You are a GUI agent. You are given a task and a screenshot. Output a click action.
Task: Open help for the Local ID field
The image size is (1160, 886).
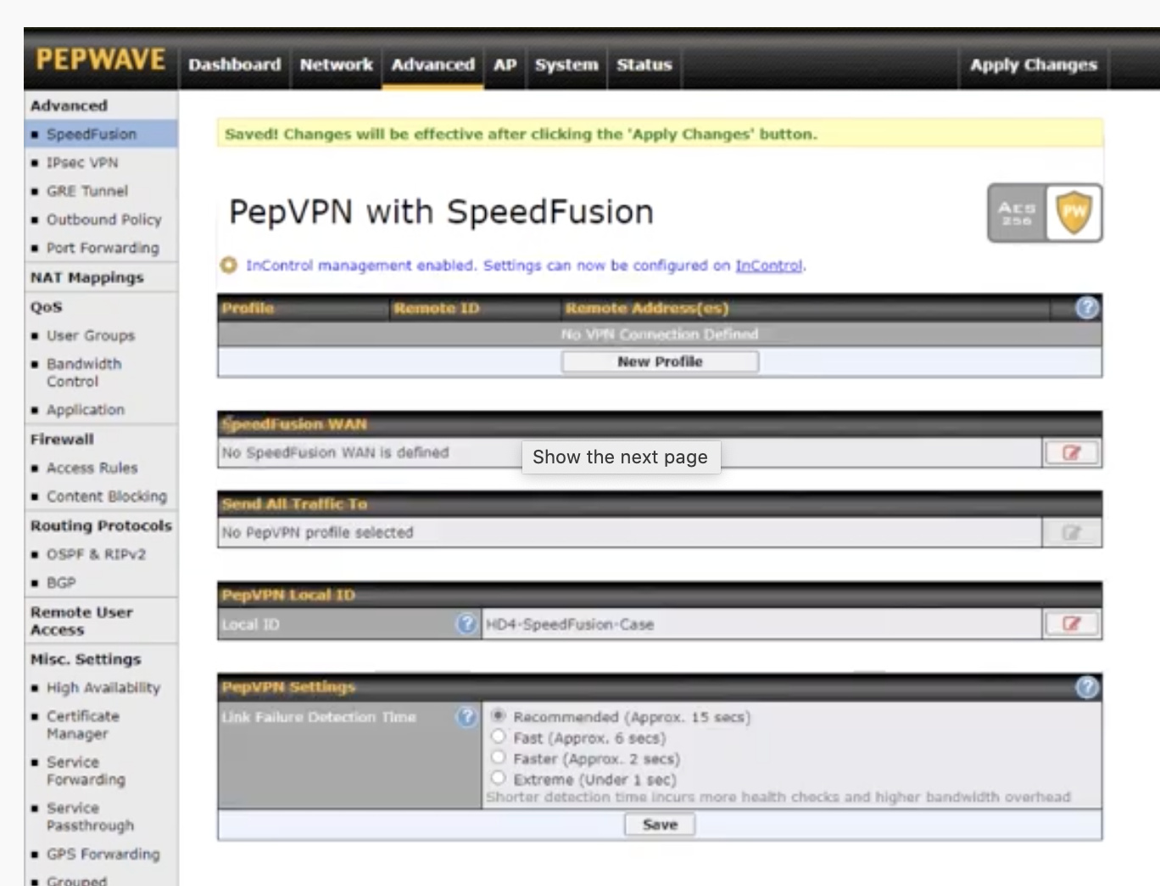click(466, 625)
